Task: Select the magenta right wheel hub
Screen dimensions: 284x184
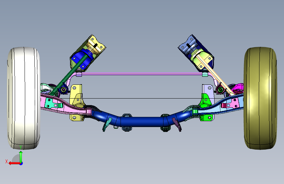Action: point(239,88)
